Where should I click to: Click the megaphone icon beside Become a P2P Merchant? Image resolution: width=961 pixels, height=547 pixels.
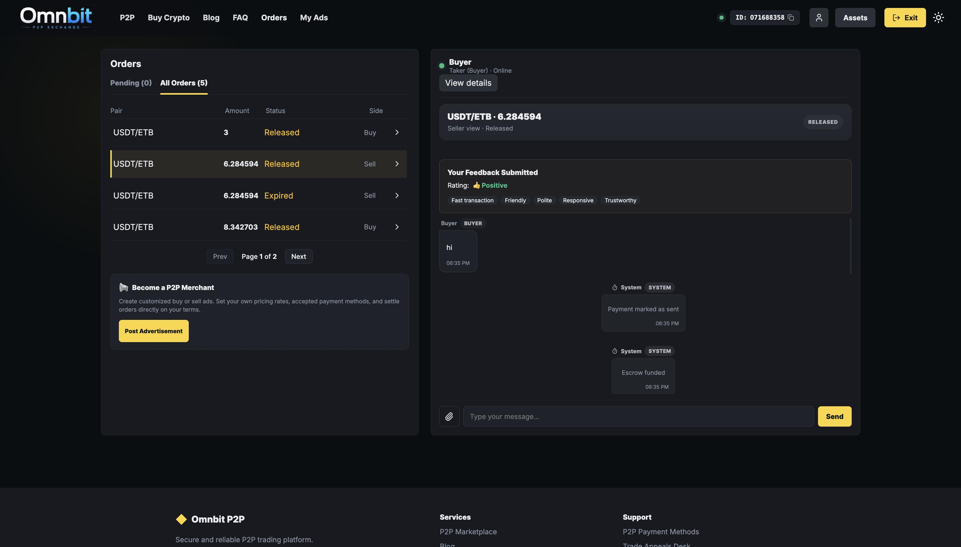(124, 287)
